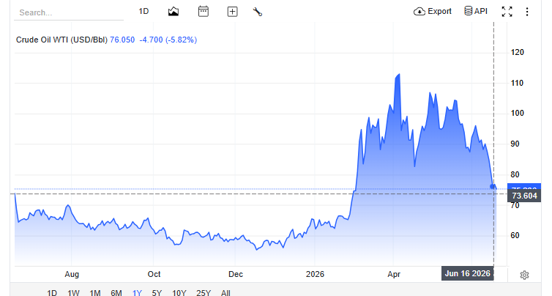Select the 1M time range
The width and height of the screenshot is (552, 296).
click(94, 292)
